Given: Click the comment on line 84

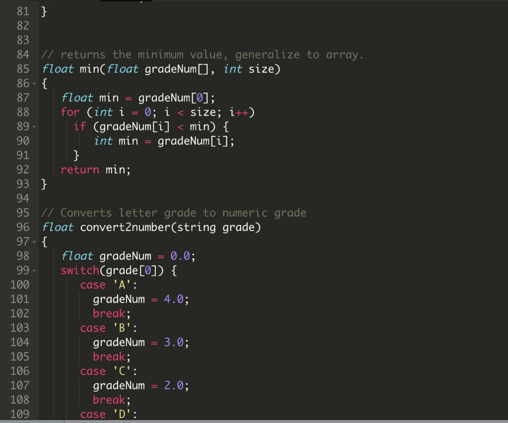Looking at the screenshot, I should (x=164, y=55).
